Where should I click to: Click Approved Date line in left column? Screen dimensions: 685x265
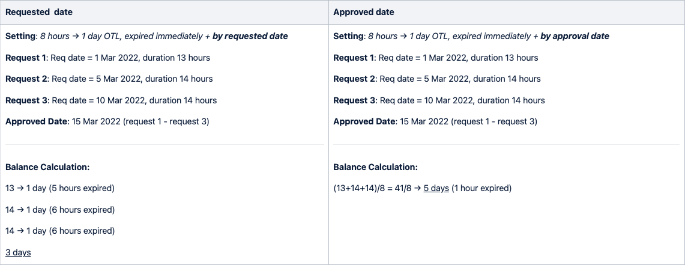107,121
